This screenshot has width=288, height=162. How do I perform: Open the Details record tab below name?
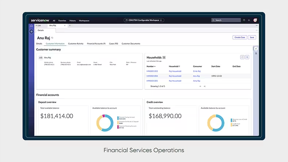click(x=39, y=44)
